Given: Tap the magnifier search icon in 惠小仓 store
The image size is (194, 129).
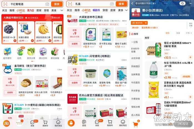Looking at the screenshot, I should click(182, 3).
